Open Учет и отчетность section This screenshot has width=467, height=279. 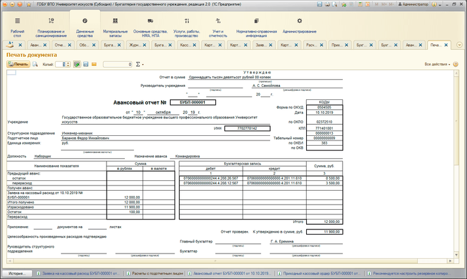tap(218, 25)
